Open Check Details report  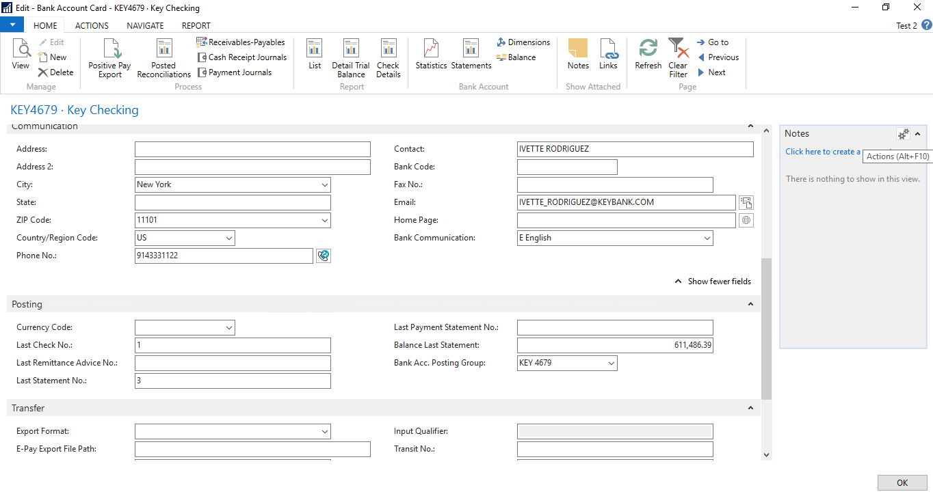coord(388,58)
